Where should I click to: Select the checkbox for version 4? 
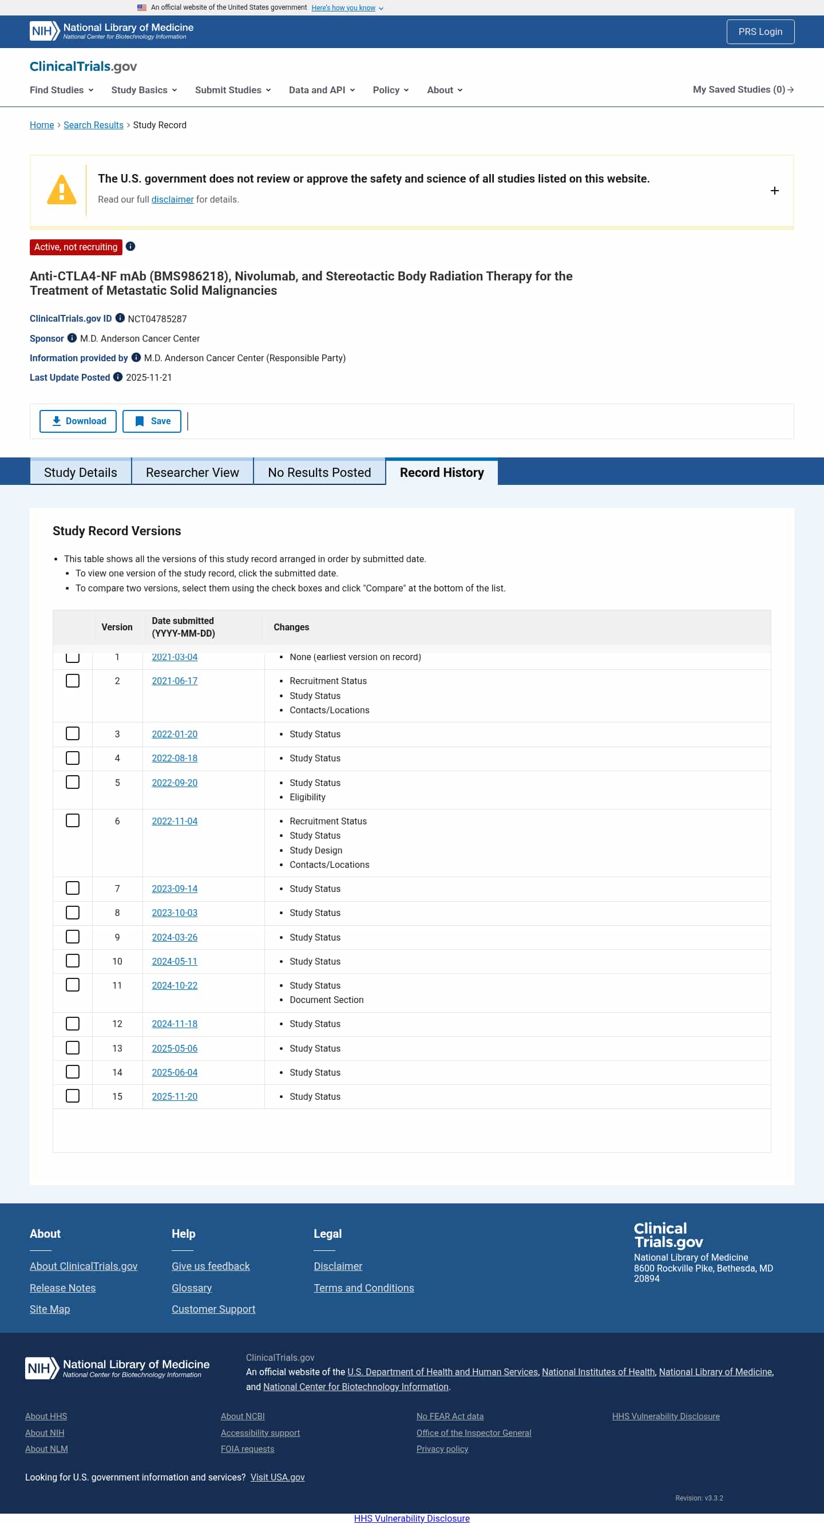(x=73, y=758)
